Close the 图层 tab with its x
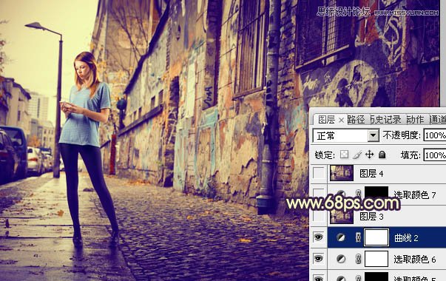The height and width of the screenshot is (281, 446). coord(341,121)
